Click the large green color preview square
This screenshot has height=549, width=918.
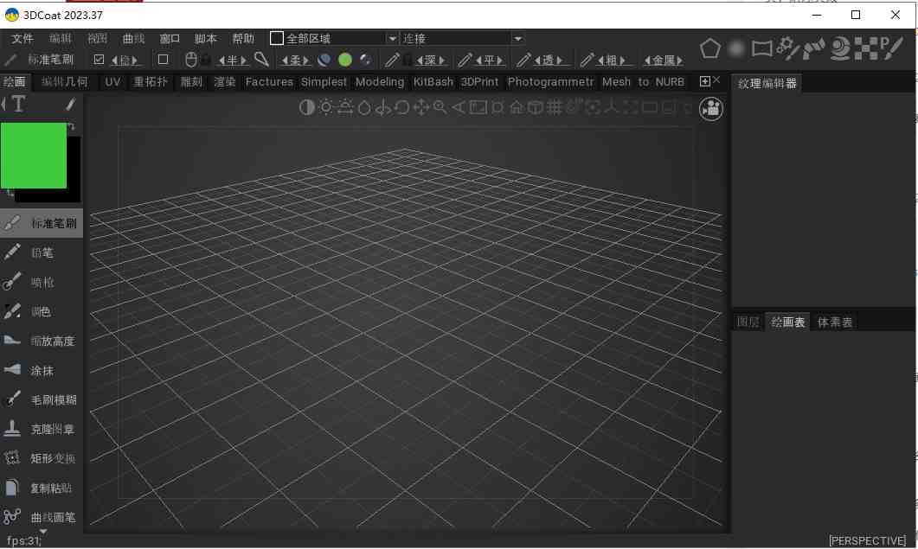34,156
